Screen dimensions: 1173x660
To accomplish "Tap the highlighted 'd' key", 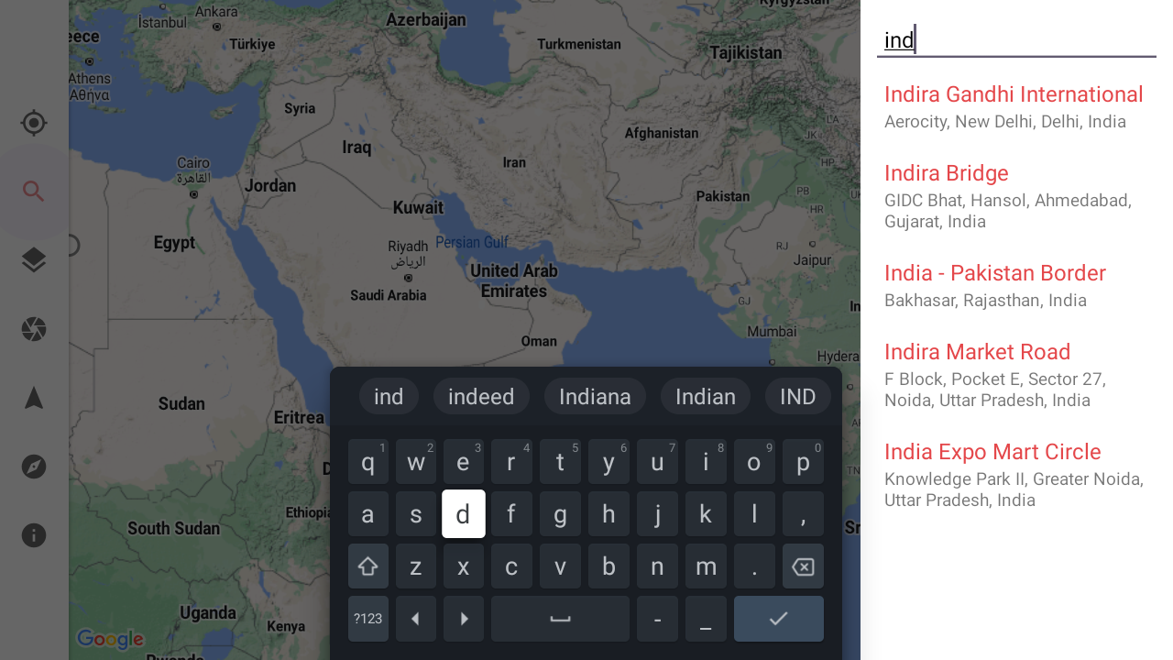I will [x=464, y=514].
